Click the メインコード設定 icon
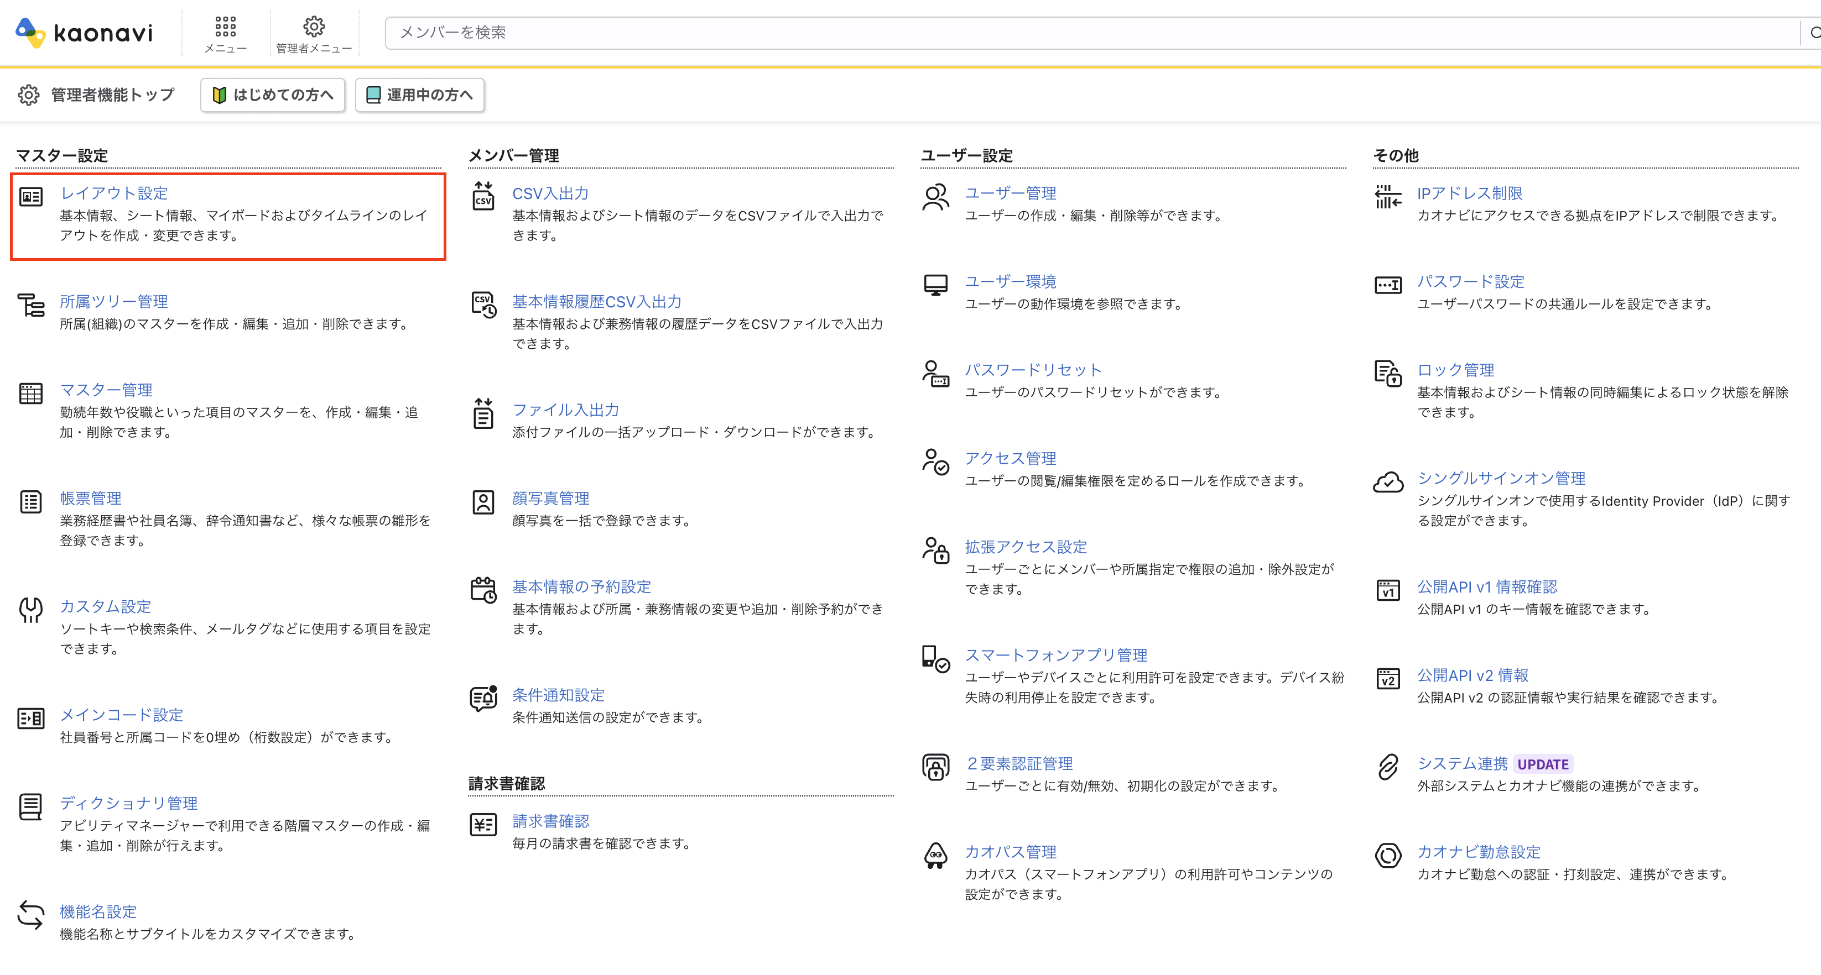1821x975 pixels. 30,718
